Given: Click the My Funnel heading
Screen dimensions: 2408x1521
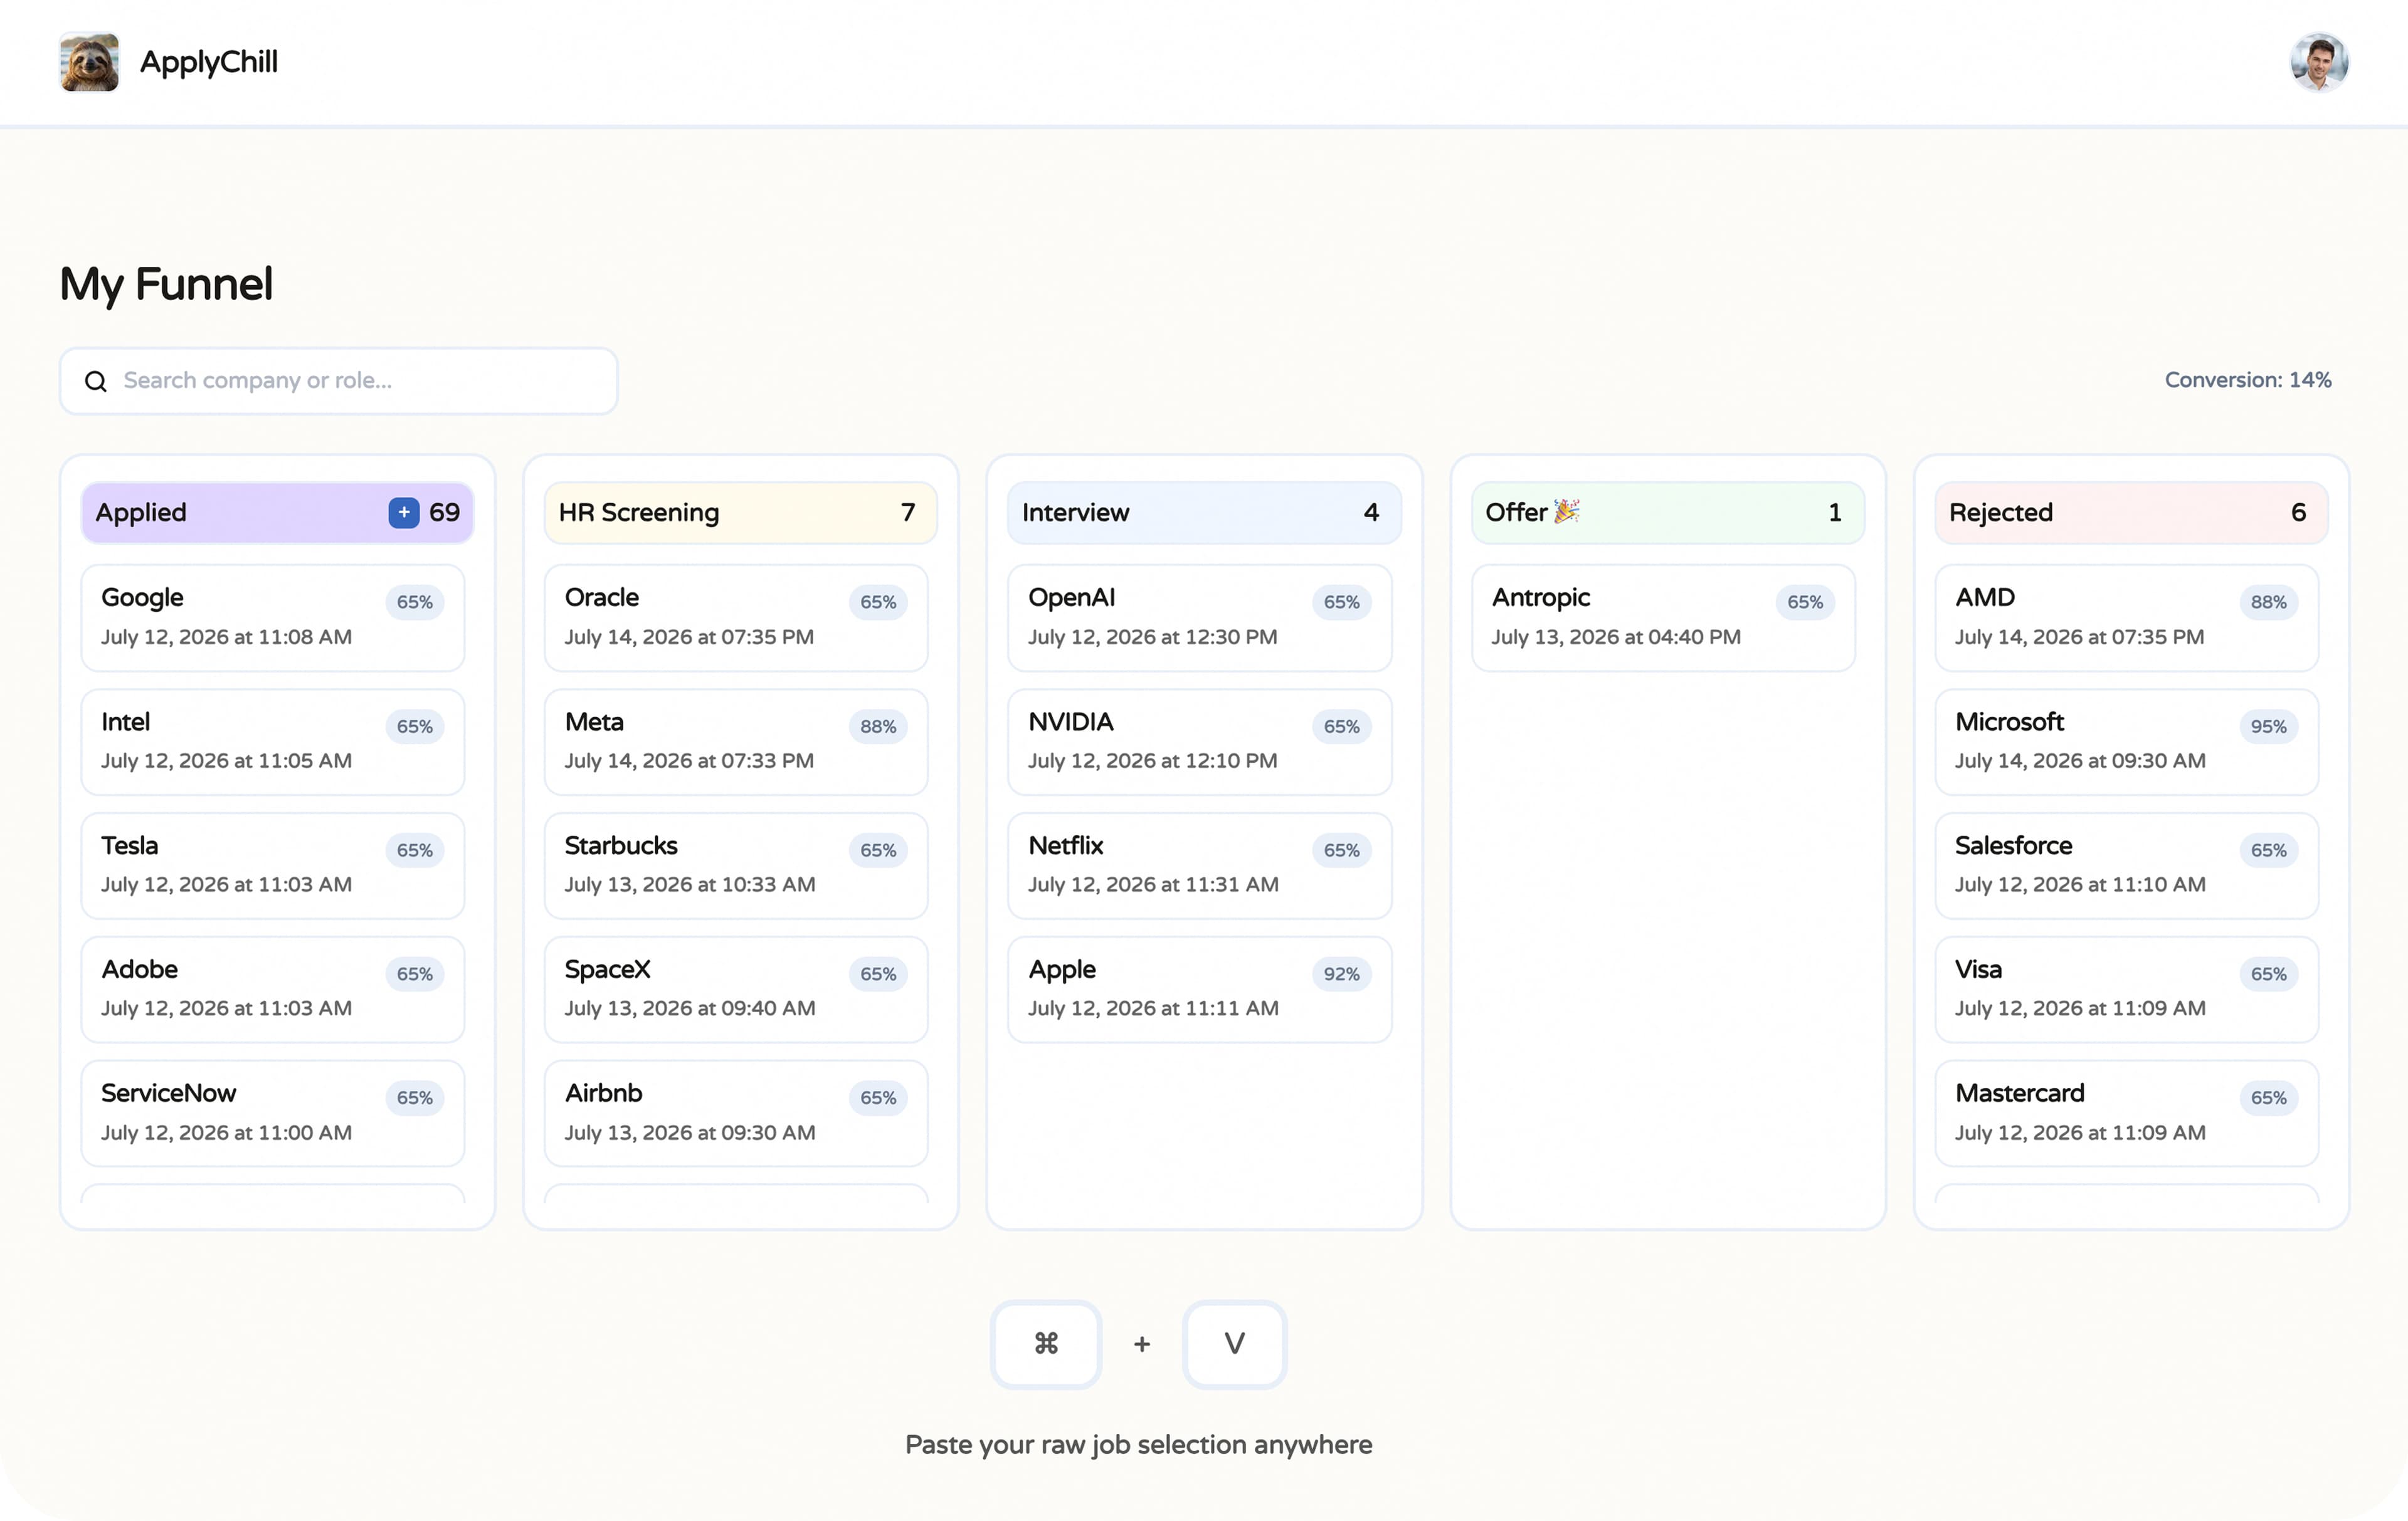Looking at the screenshot, I should (x=166, y=285).
